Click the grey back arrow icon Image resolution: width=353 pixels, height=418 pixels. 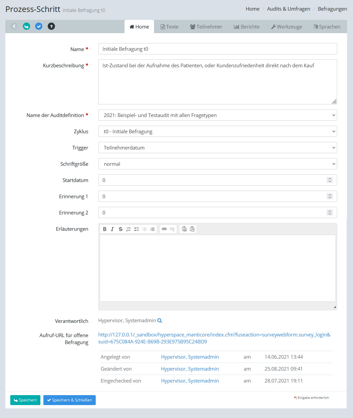(14, 26)
